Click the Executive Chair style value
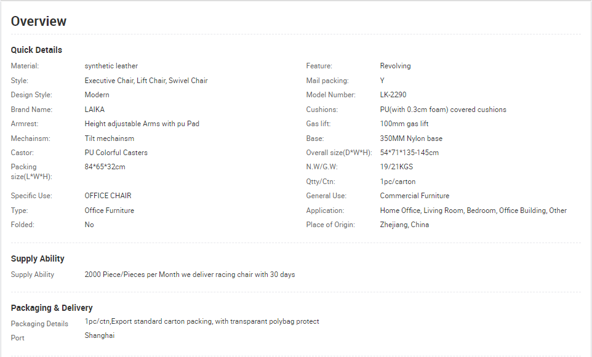 click(146, 81)
